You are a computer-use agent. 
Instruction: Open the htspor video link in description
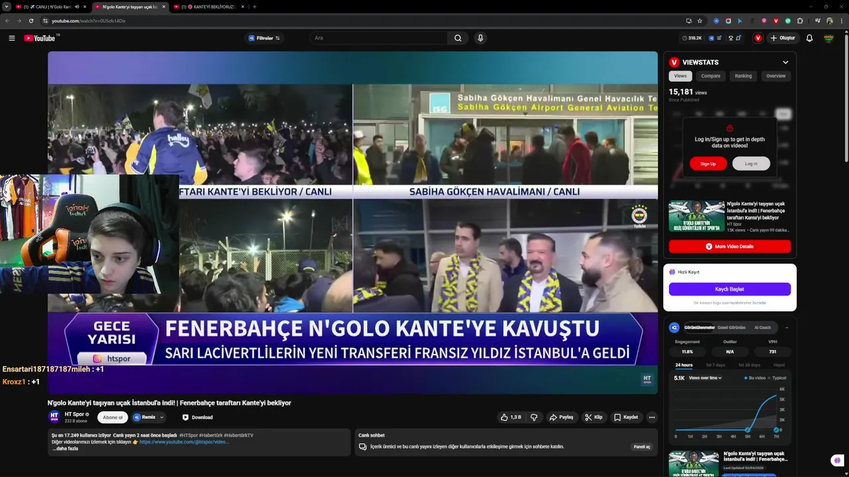click(184, 442)
